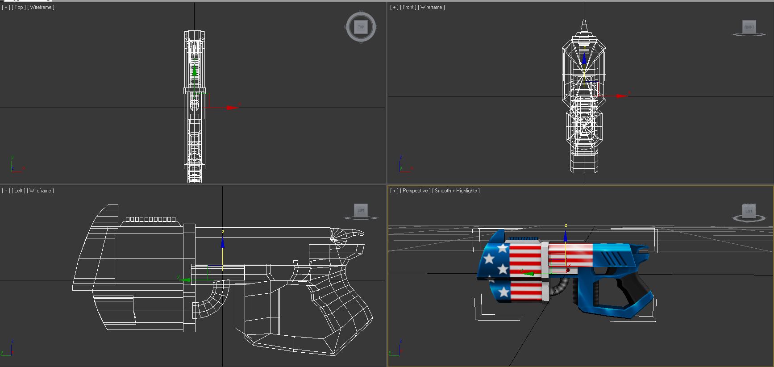
Task: Click the red X-axis gizmo arrow in Top viewport
Action: click(x=231, y=108)
